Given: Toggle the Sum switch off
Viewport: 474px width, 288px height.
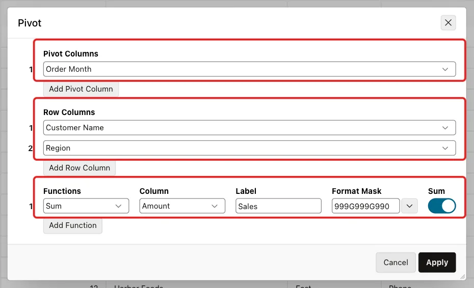Looking at the screenshot, I should coord(442,206).
